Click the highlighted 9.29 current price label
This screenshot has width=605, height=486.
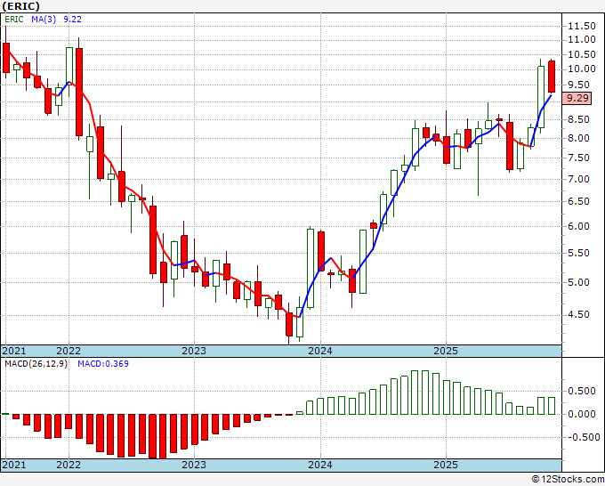pos(577,98)
